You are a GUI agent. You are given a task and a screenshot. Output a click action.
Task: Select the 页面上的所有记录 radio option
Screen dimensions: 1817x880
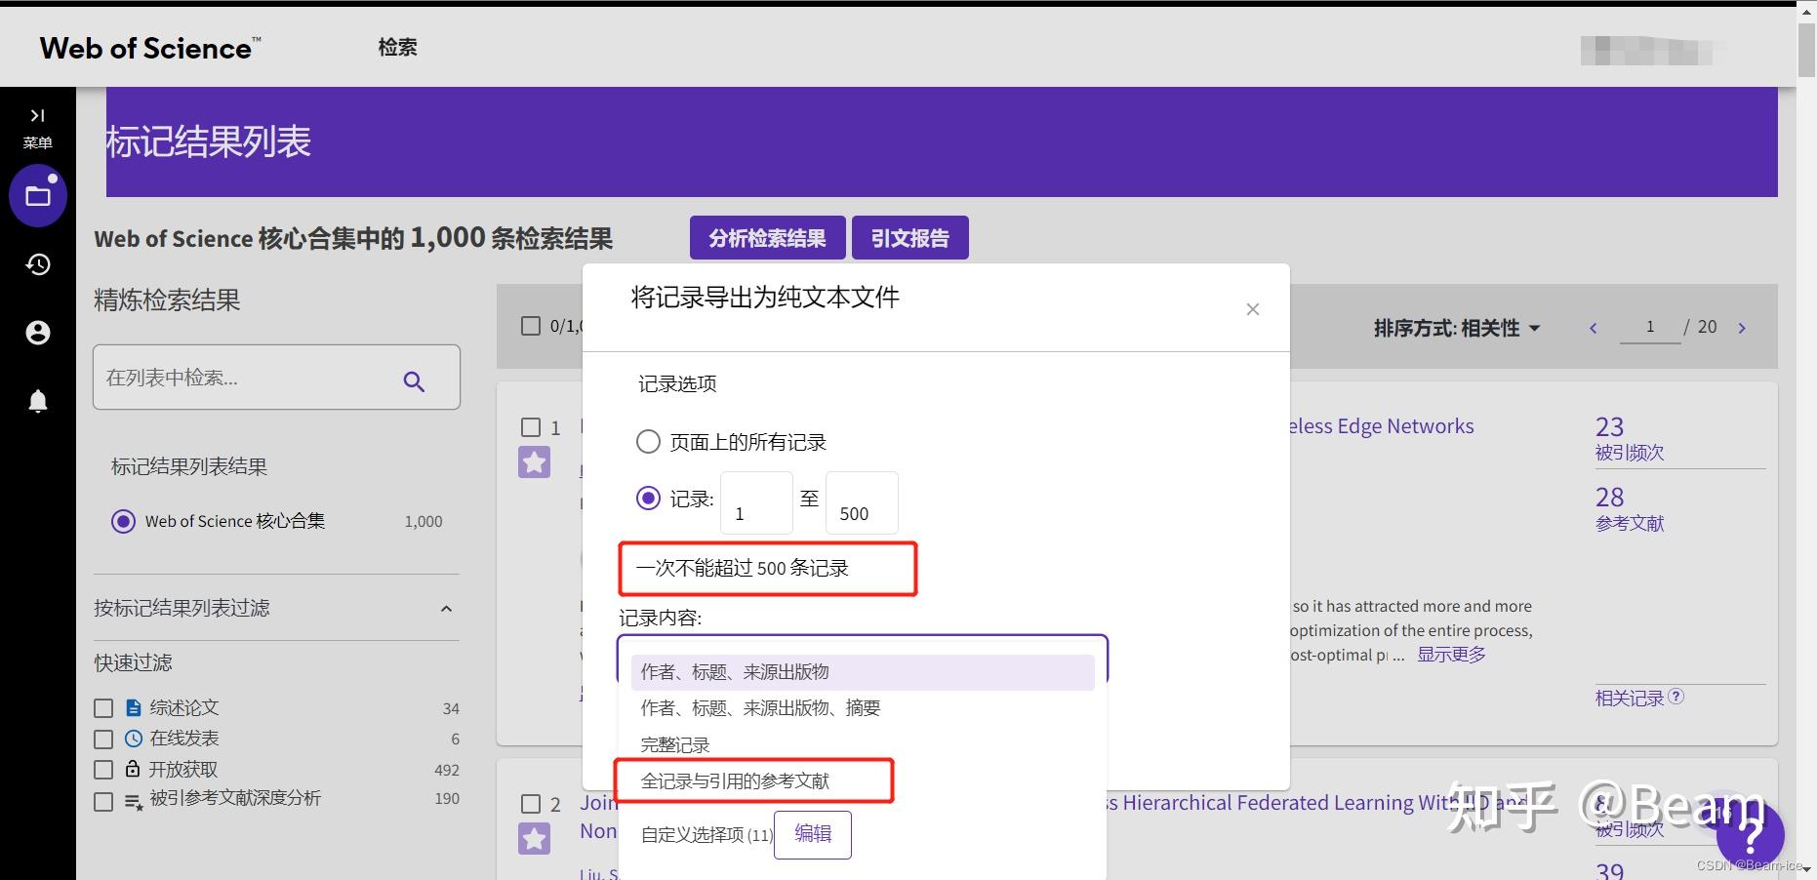[648, 441]
